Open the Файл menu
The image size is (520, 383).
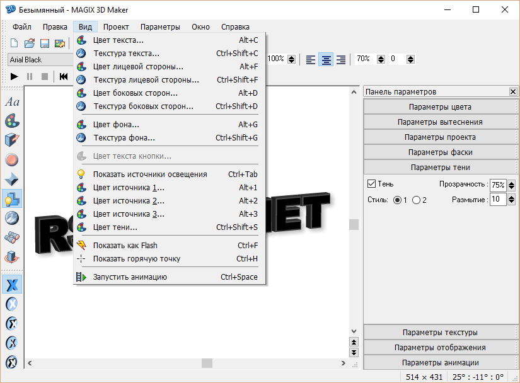tap(22, 27)
